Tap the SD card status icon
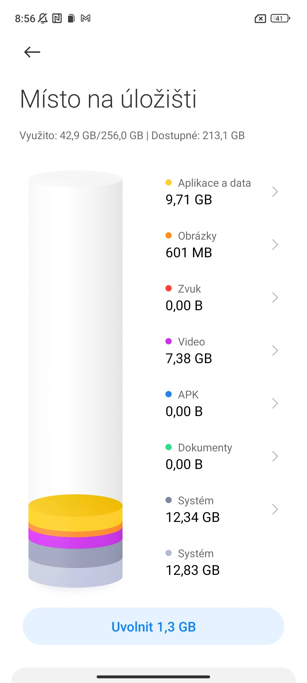Screen dimensions: 307x683 pos(71,18)
